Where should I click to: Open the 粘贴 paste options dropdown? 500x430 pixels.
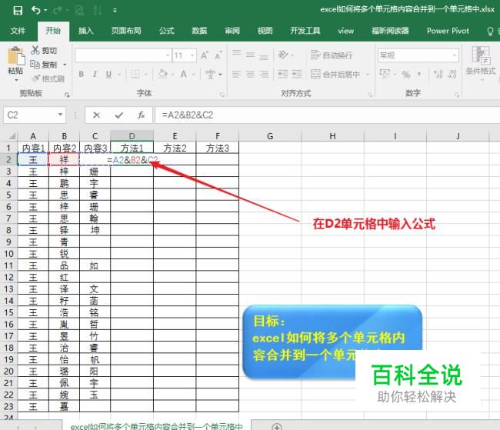click(16, 80)
